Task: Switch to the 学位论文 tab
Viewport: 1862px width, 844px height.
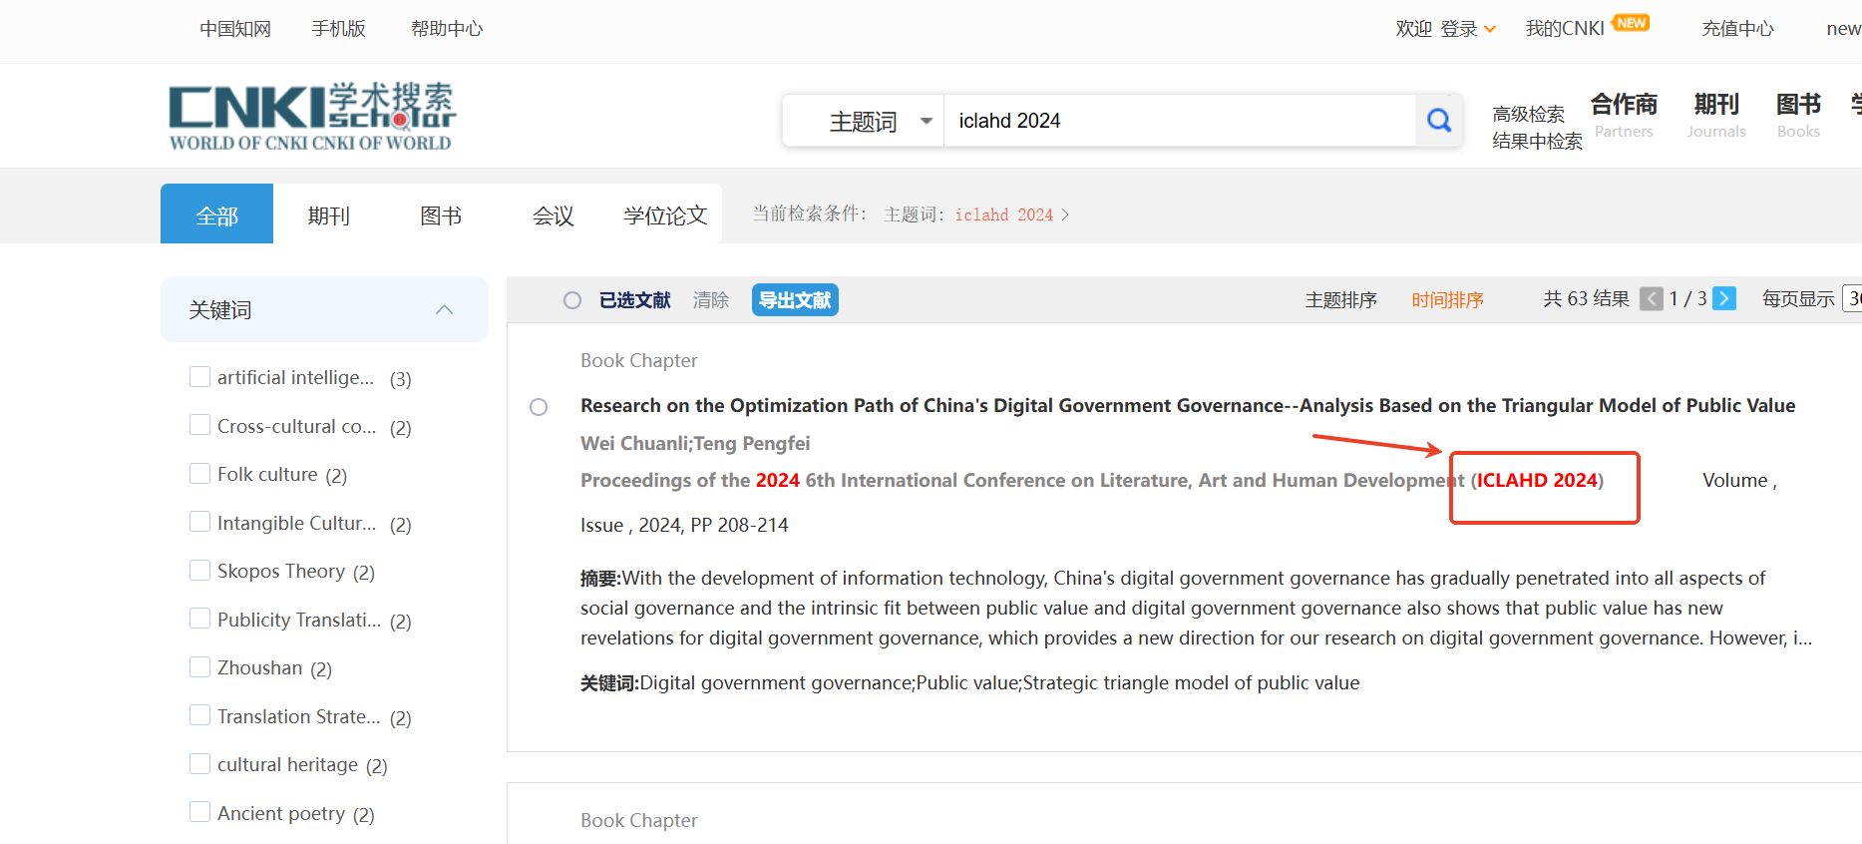Action: (x=665, y=215)
